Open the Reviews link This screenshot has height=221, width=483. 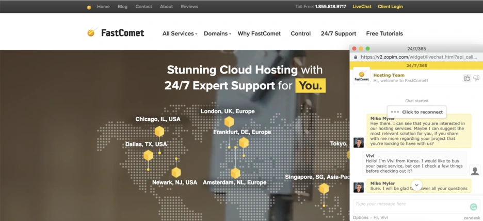[x=189, y=7]
